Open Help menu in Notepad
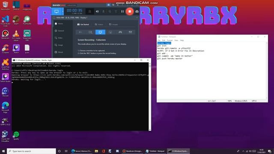This screenshot has height=154, width=274. click(182, 40)
